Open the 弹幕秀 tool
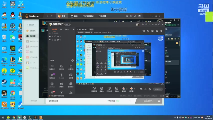213x120 pixels. 62,85
